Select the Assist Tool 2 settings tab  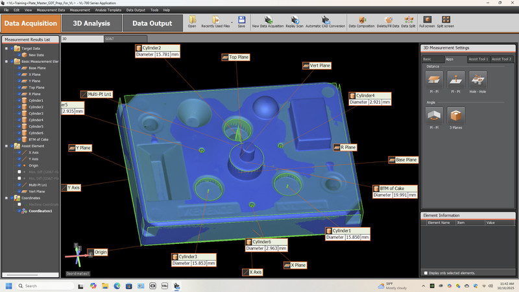pos(501,59)
